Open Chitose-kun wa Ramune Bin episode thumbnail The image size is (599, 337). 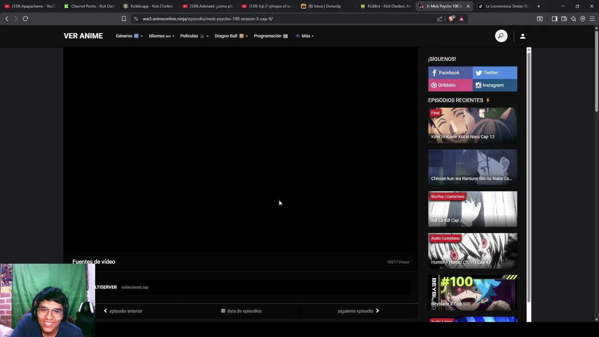tap(473, 167)
